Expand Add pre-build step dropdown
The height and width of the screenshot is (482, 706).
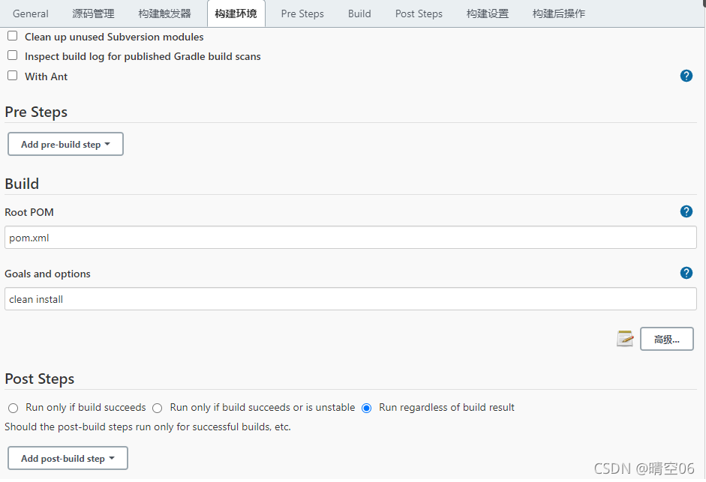(65, 144)
